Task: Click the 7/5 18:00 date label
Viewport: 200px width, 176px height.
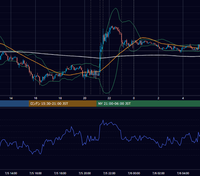Action: coord(60,173)
